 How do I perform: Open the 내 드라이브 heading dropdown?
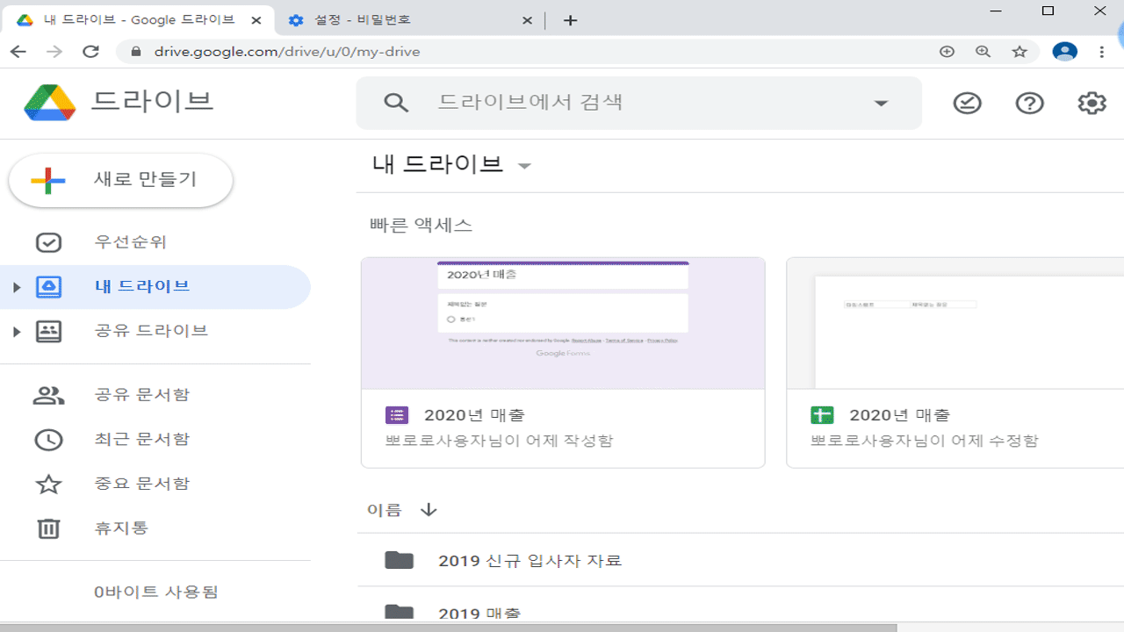(x=524, y=166)
